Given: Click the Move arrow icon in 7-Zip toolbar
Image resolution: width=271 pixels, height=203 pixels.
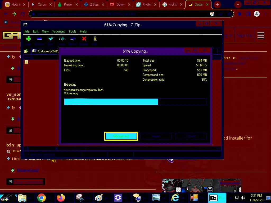Looking at the screenshot, I should click(x=73, y=39).
